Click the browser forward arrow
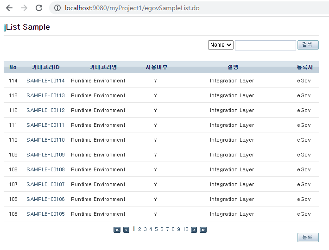Image resolution: width=329 pixels, height=250 pixels. point(24,8)
